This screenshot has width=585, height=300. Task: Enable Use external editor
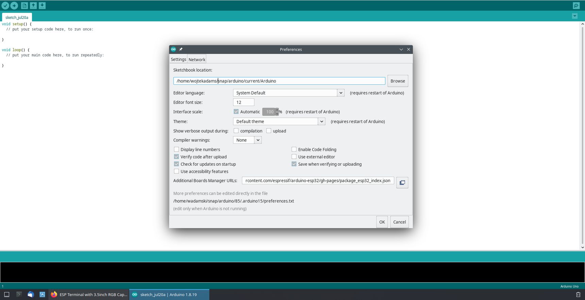pos(294,157)
